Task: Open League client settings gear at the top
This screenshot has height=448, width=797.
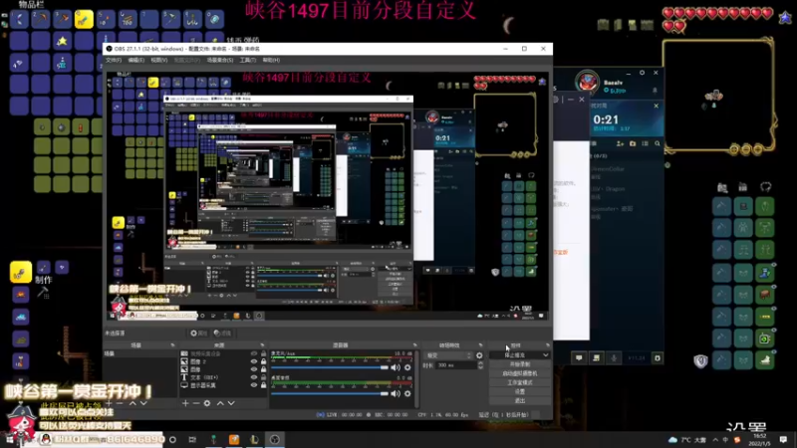Action: [642, 73]
